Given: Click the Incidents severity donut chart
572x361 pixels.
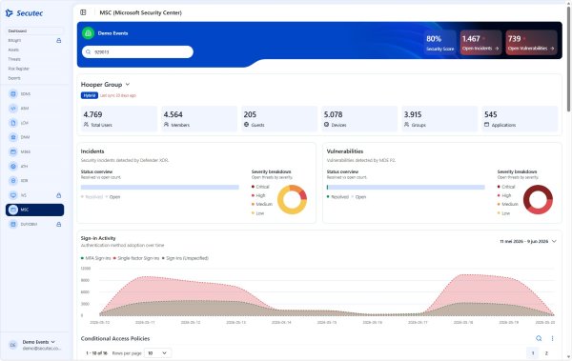Looking at the screenshot, I should (293, 199).
